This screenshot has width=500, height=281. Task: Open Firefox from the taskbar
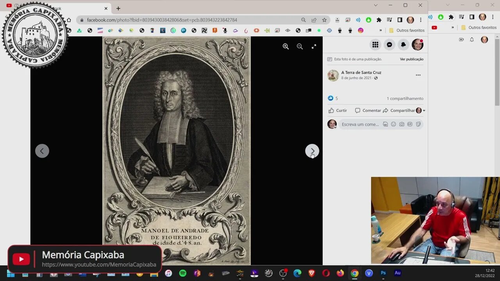coord(340,273)
